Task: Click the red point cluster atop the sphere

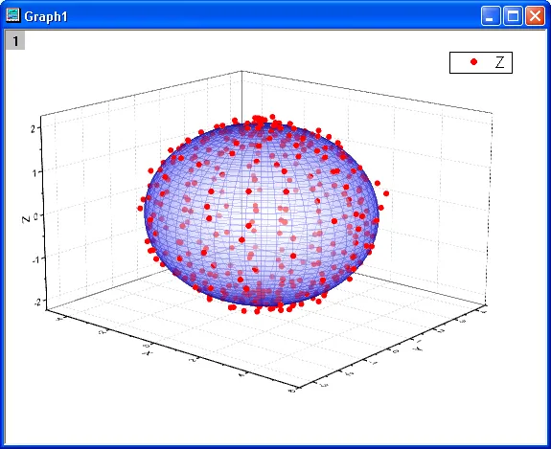Action: (x=260, y=120)
